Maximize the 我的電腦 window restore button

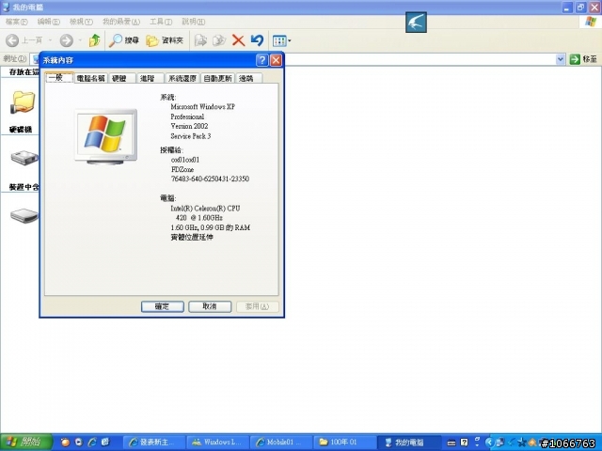[580, 7]
